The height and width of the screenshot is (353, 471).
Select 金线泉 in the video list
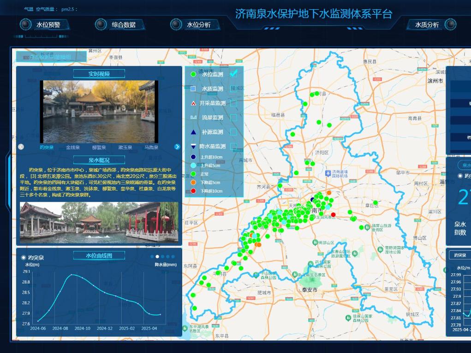pos(73,147)
